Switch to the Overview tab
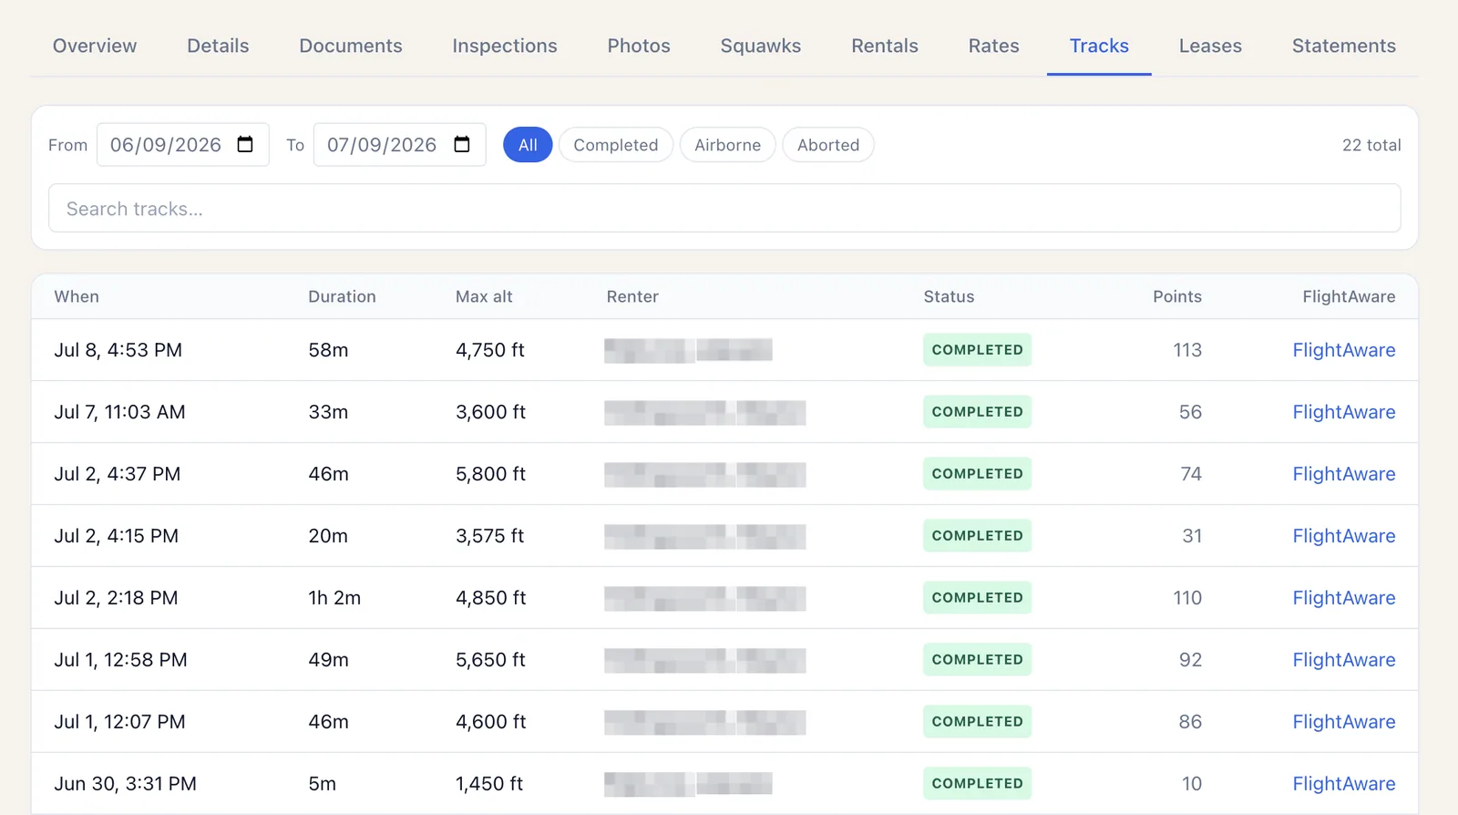This screenshot has width=1458, height=815. coord(95,46)
